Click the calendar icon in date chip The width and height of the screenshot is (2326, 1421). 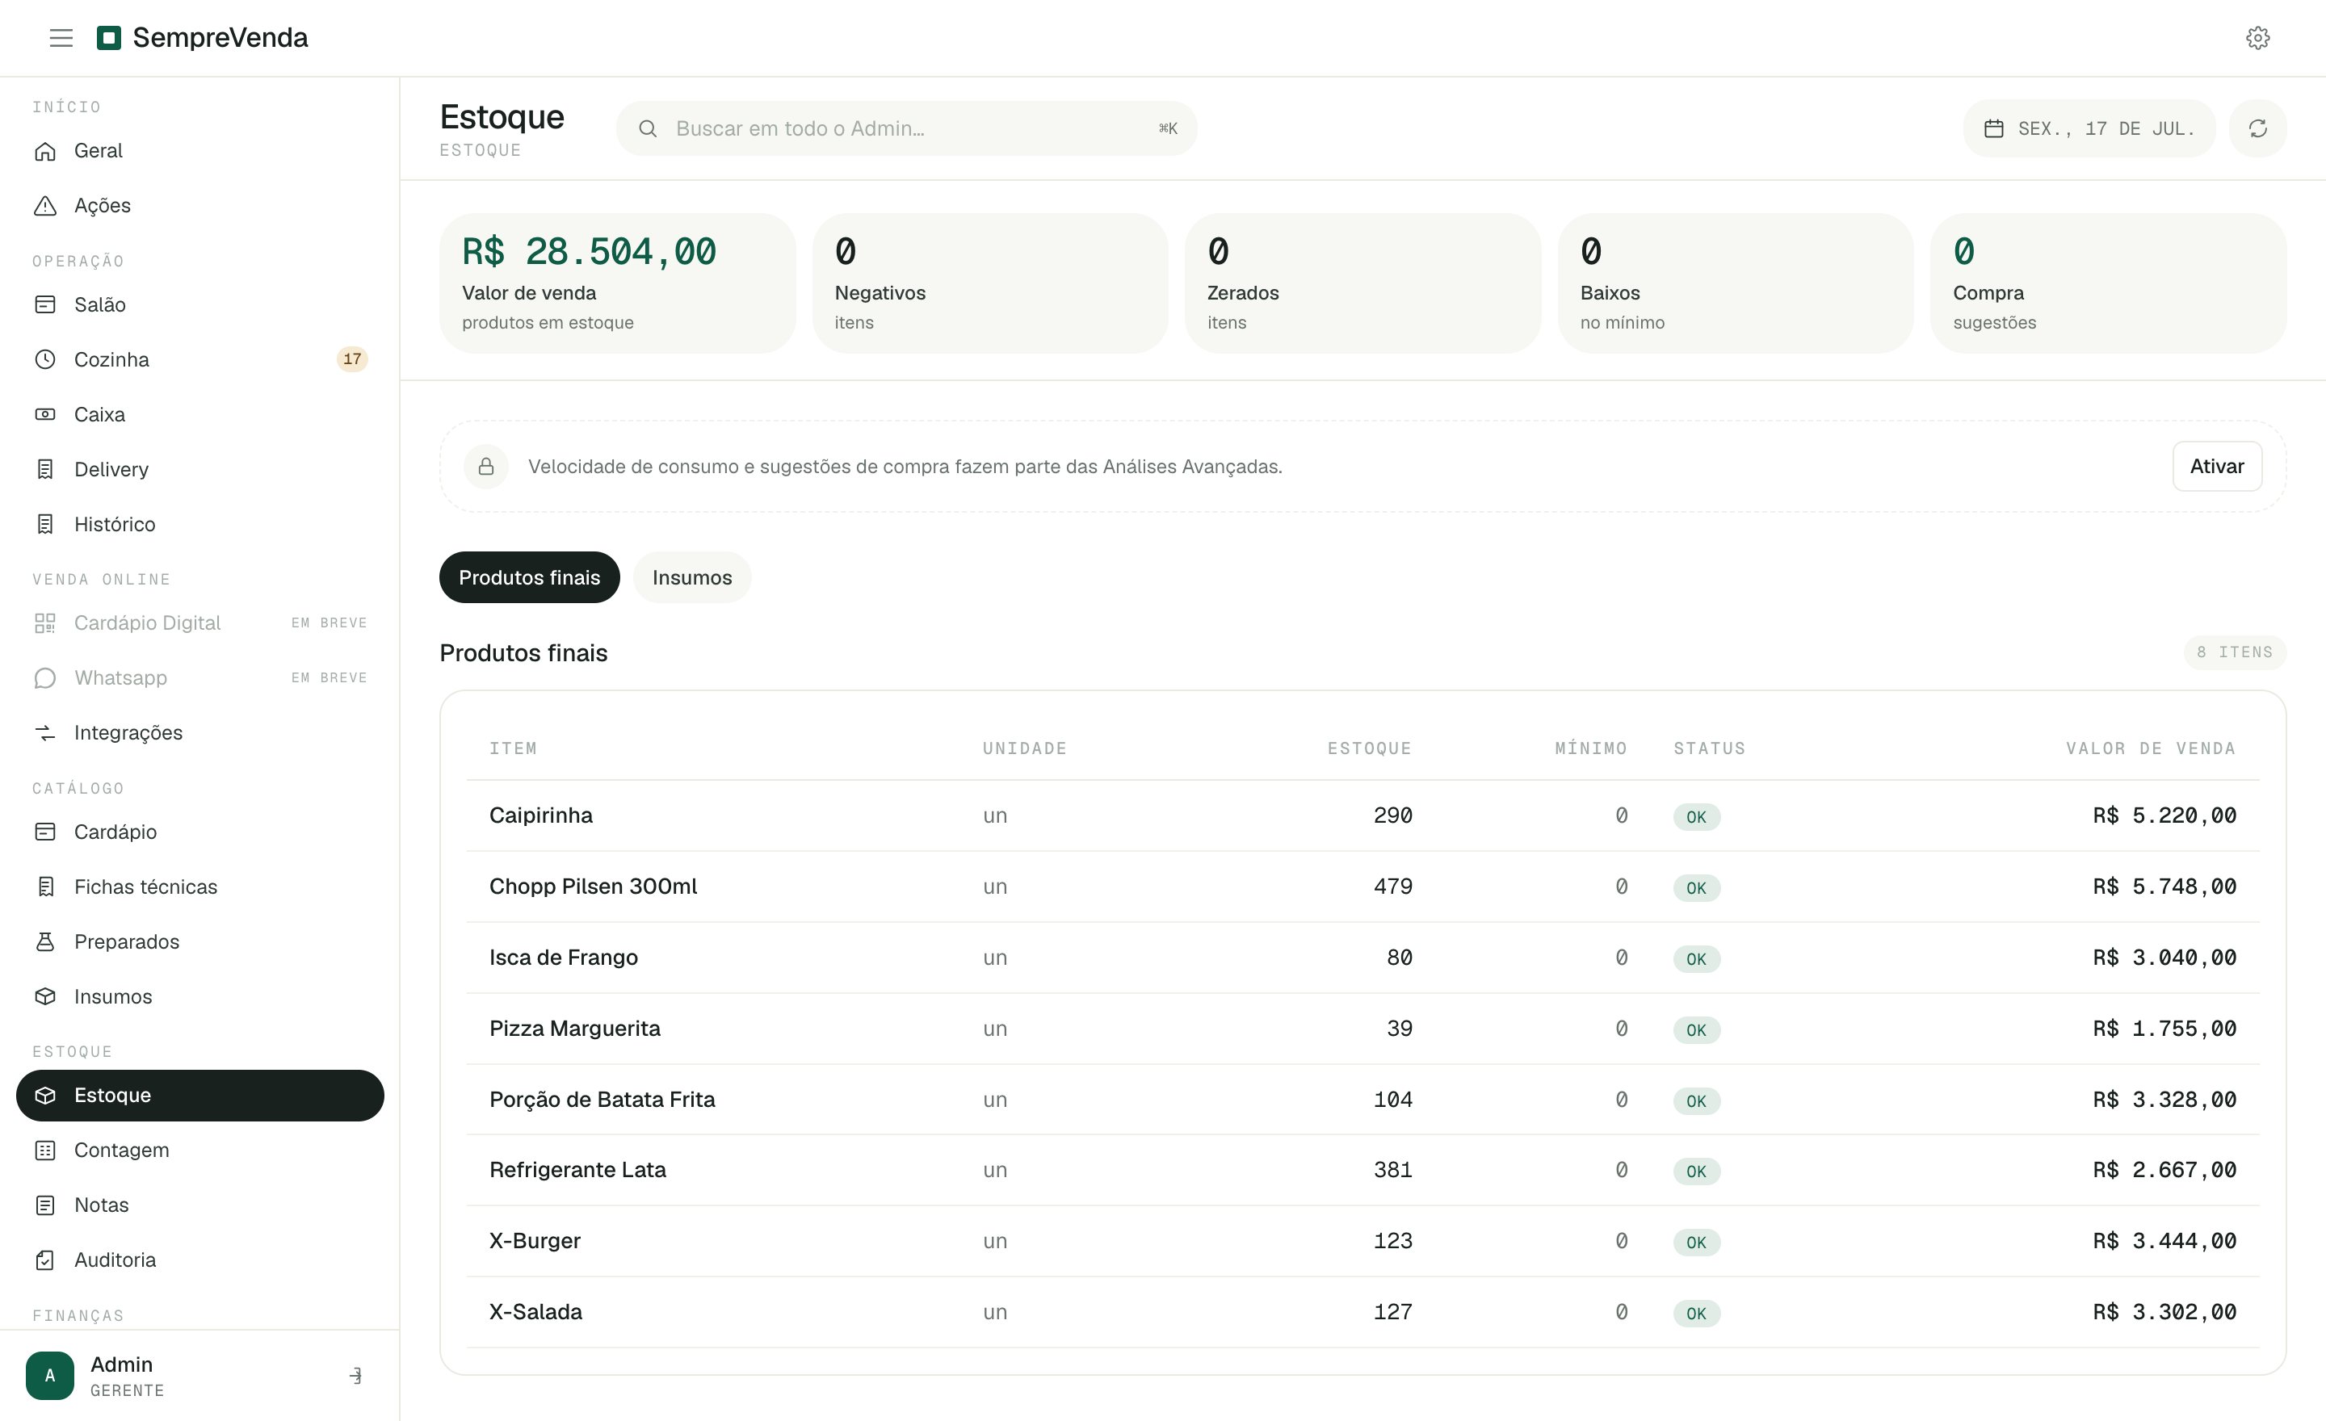1994,128
